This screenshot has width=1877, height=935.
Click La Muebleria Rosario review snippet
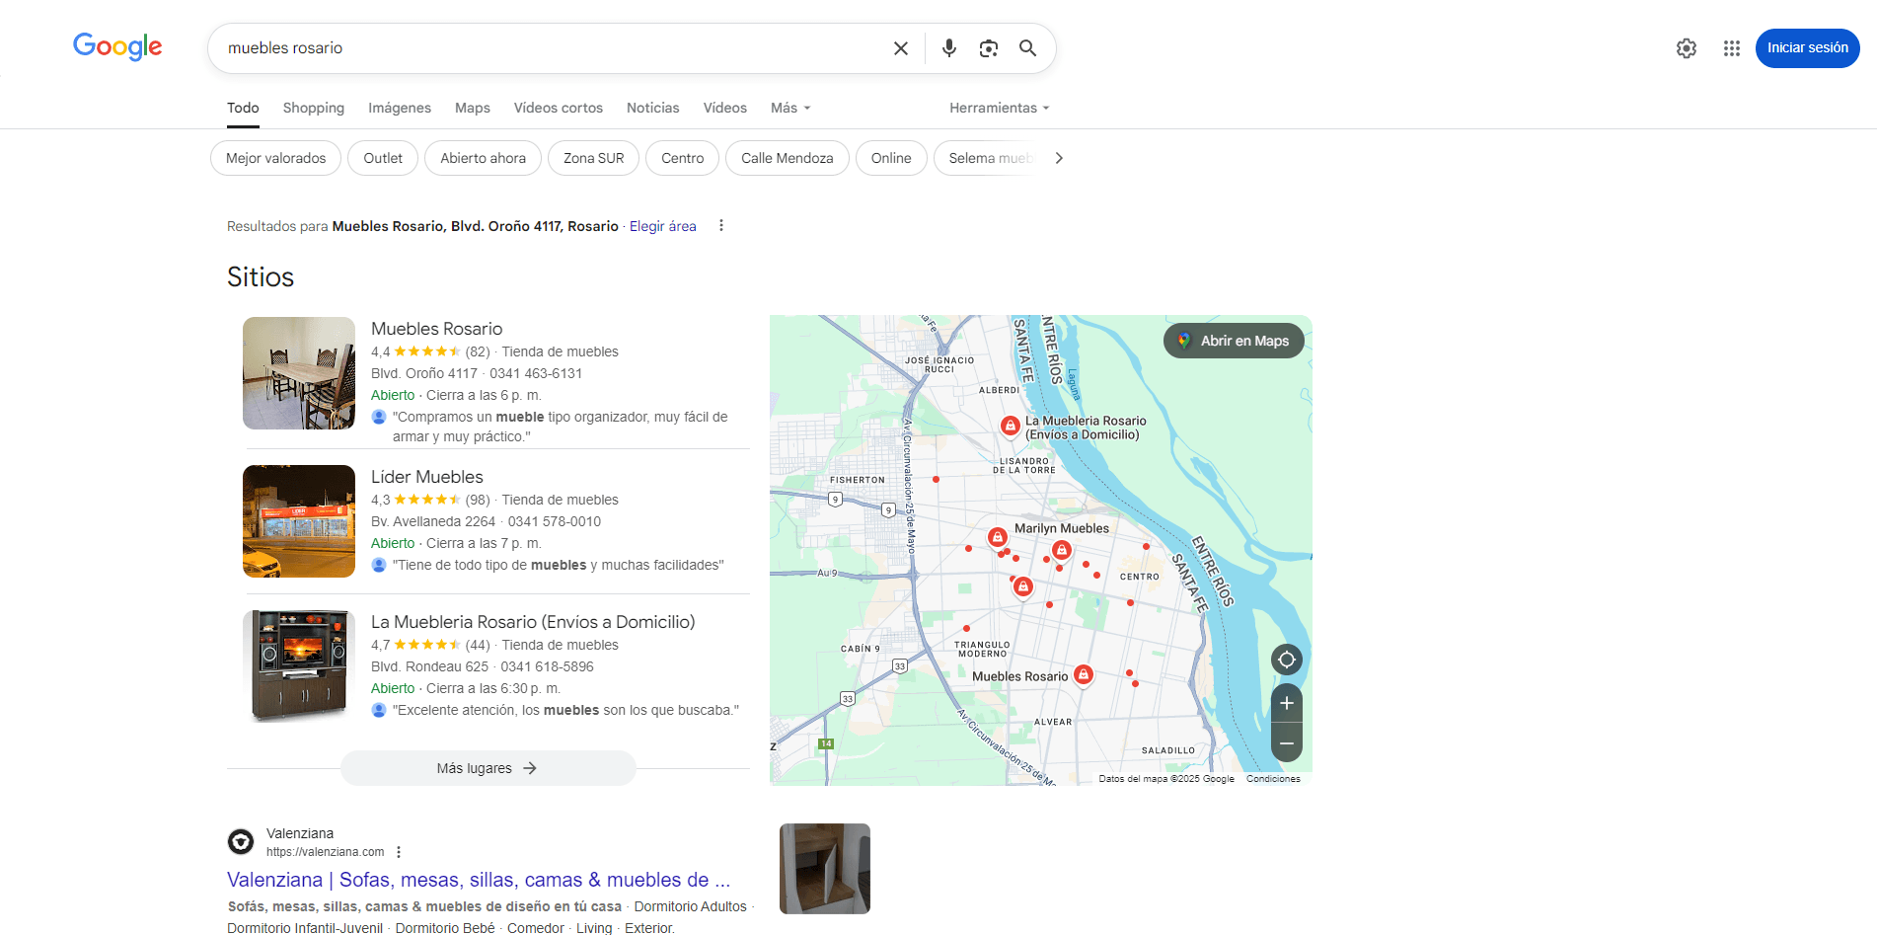coord(565,710)
